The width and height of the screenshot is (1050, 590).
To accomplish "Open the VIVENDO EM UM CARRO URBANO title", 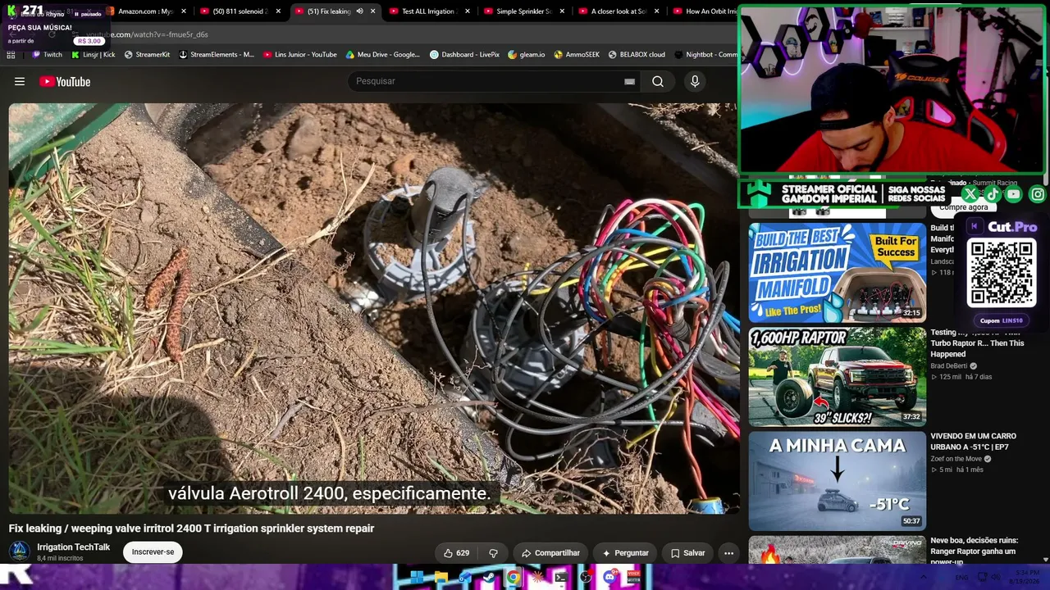I will coord(973,442).
